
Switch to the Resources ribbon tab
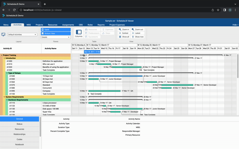pos(53,25)
